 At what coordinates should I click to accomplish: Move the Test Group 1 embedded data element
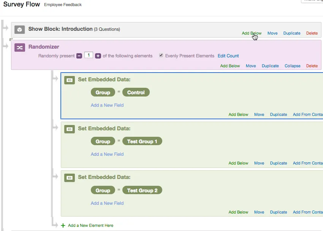(x=259, y=163)
